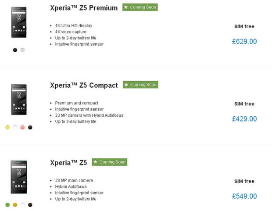Viewport: 272px width, 211px height.
Task: Click the Xperia Z5 Premium title
Action: click(84, 8)
